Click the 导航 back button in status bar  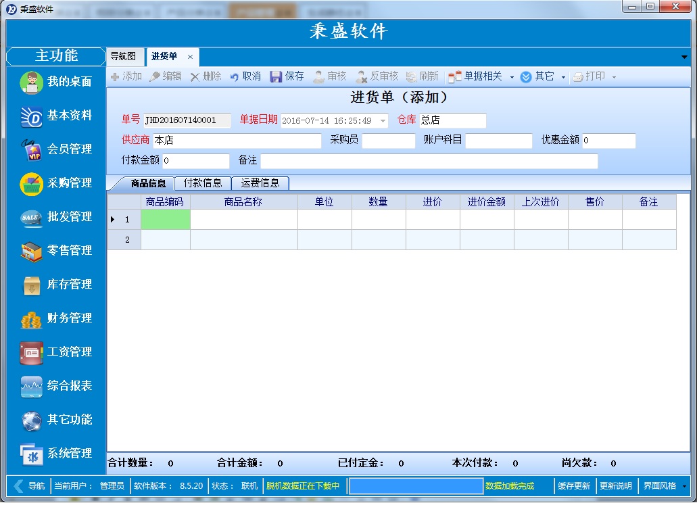pyautogui.click(x=29, y=486)
